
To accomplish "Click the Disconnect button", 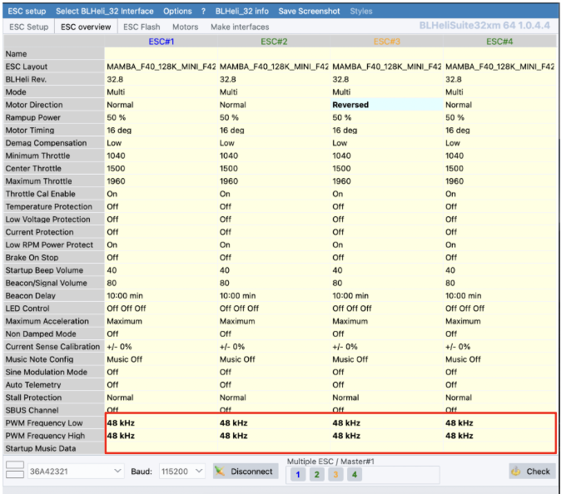I will pos(246,472).
